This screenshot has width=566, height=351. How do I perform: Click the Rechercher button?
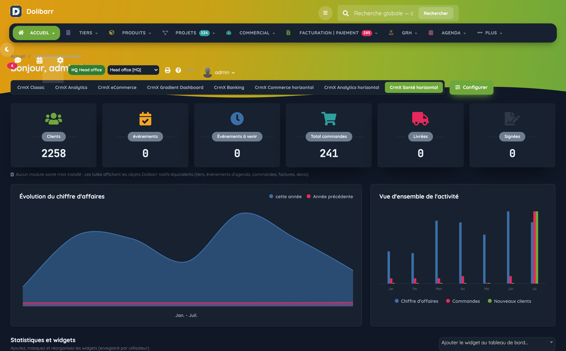point(436,13)
